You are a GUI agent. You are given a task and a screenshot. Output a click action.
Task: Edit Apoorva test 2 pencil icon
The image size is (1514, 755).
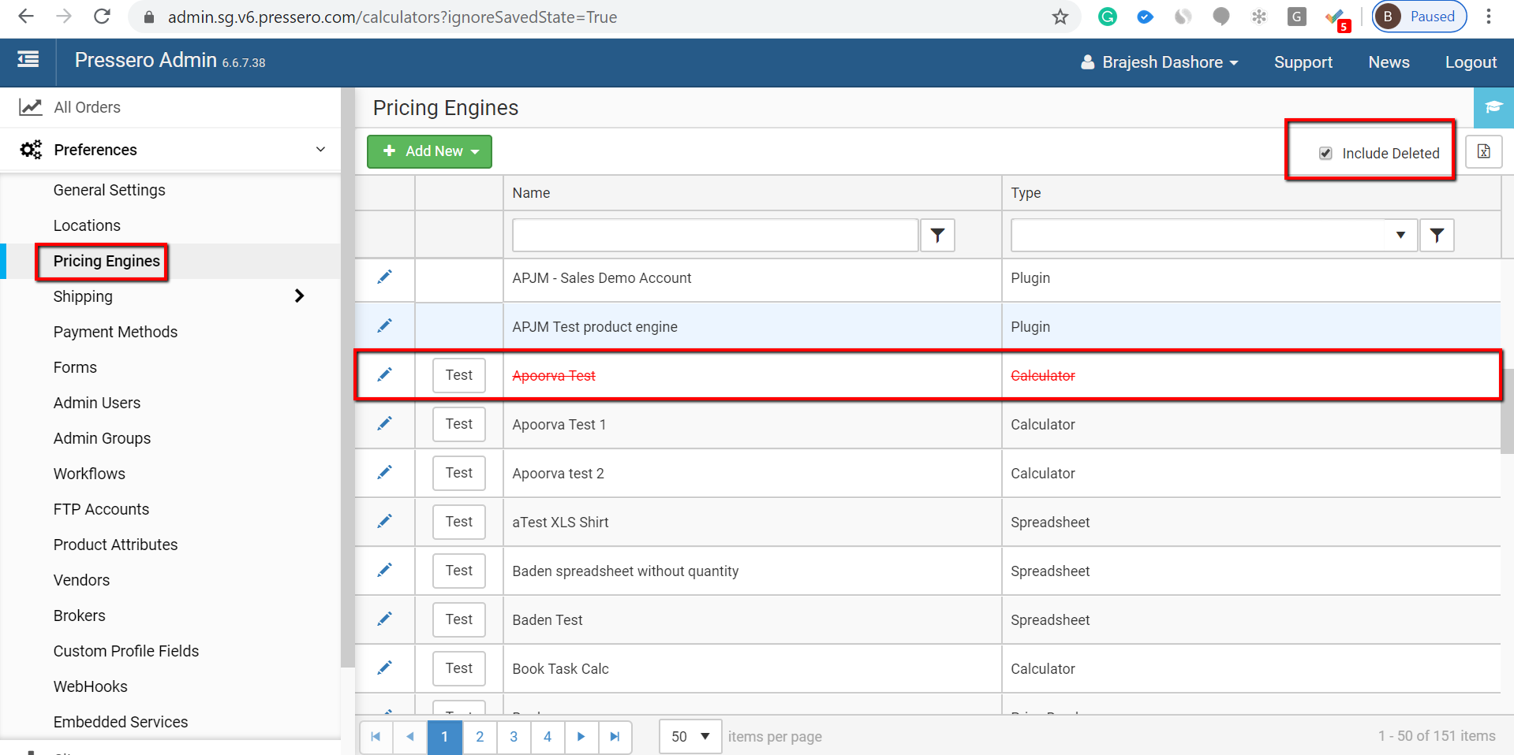tap(384, 473)
